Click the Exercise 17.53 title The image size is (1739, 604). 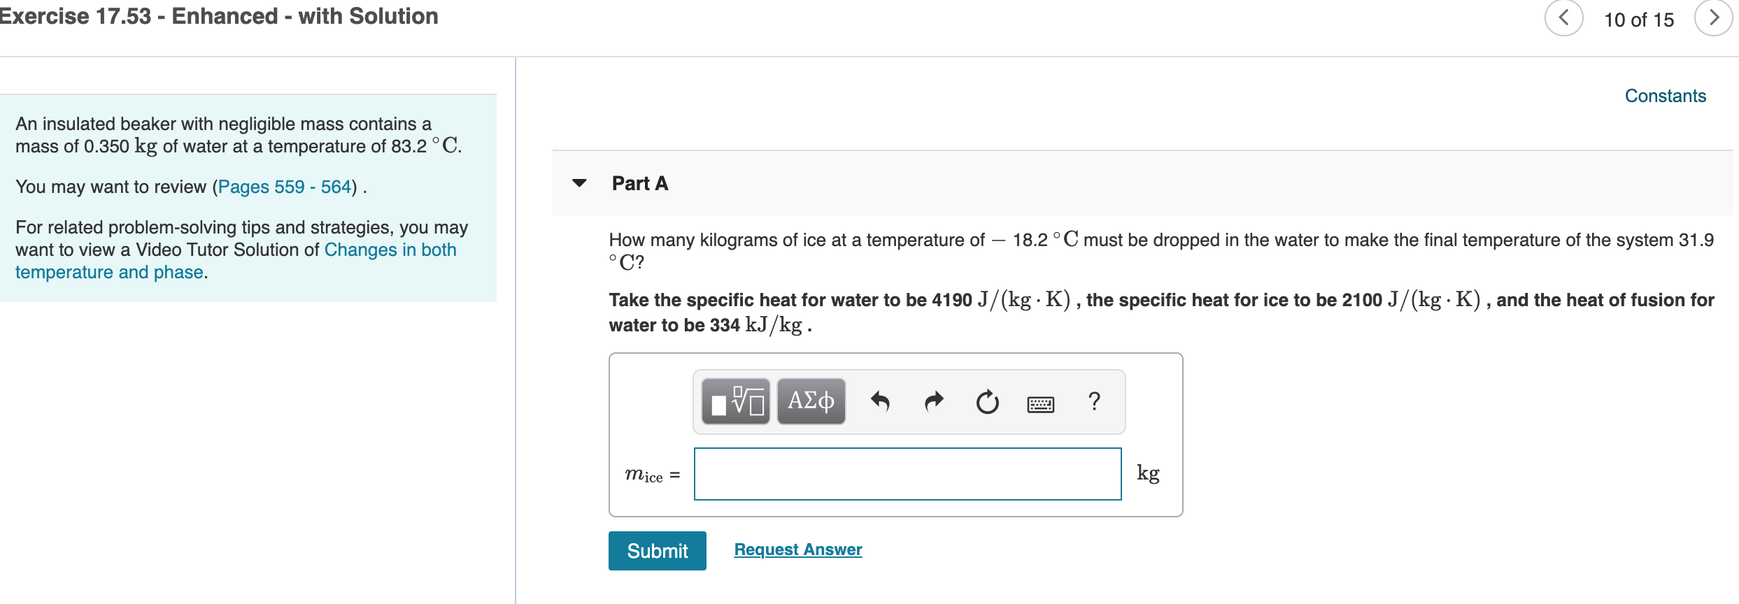click(x=219, y=15)
